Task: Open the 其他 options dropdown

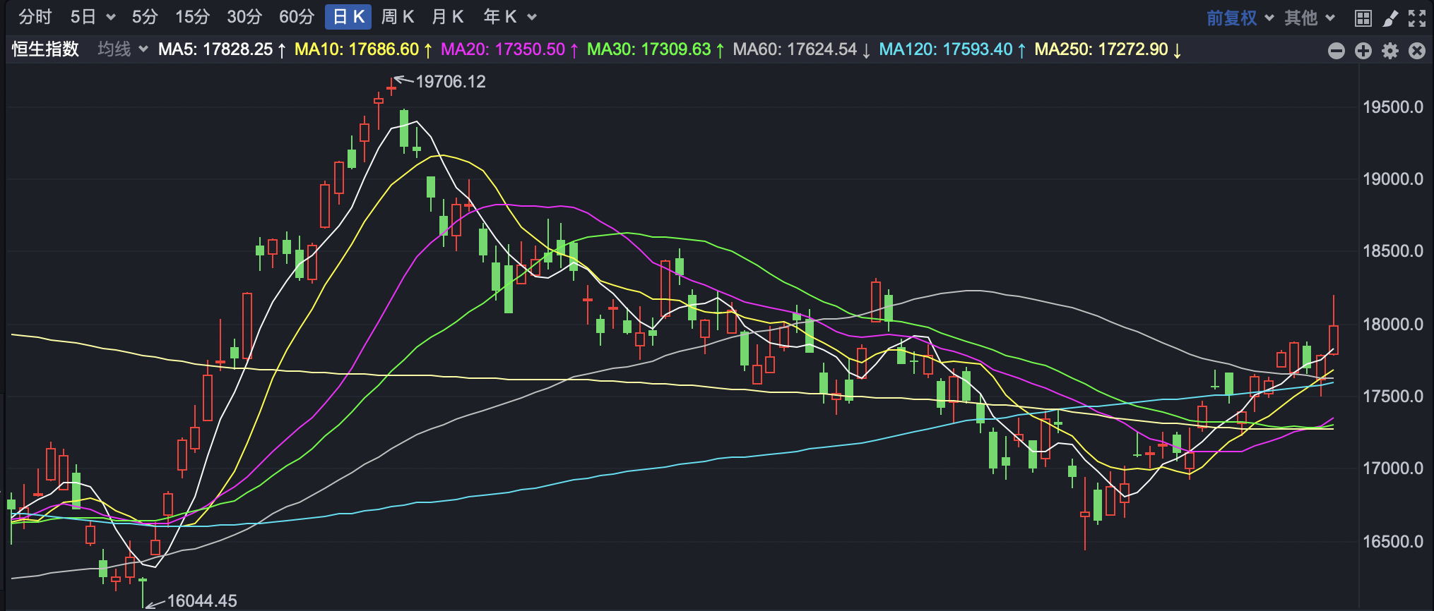Action: [1310, 18]
